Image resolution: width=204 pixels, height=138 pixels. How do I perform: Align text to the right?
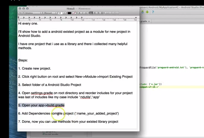98,13
